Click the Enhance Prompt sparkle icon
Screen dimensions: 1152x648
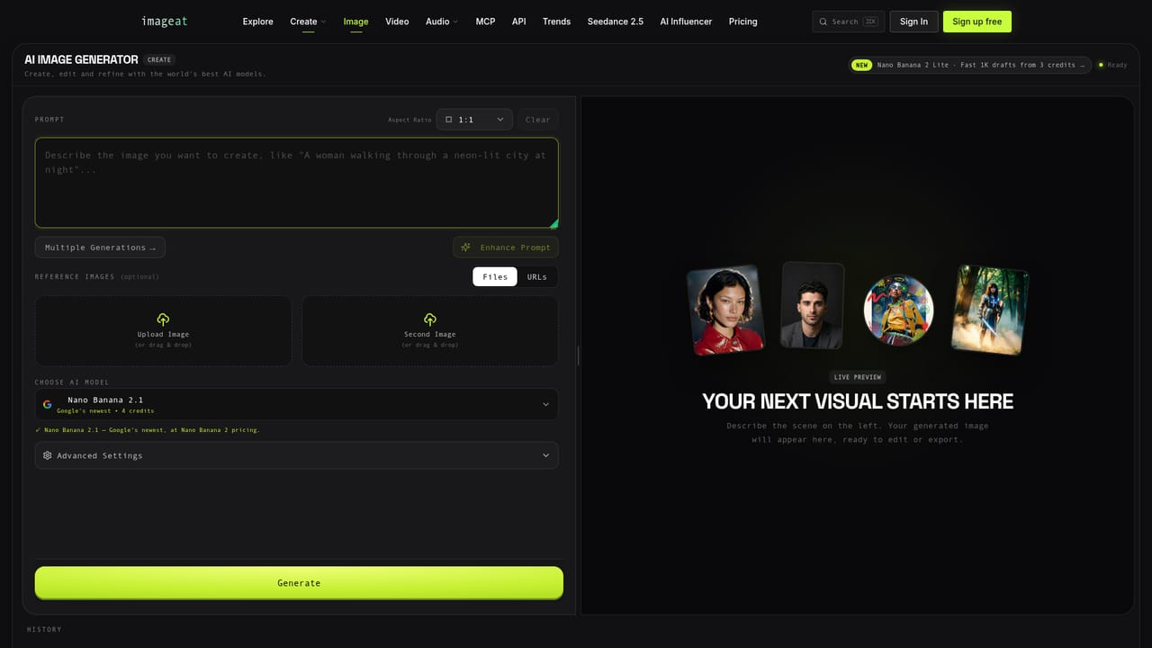[465, 247]
